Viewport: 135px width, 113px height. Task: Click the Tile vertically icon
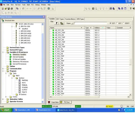point(125,9)
